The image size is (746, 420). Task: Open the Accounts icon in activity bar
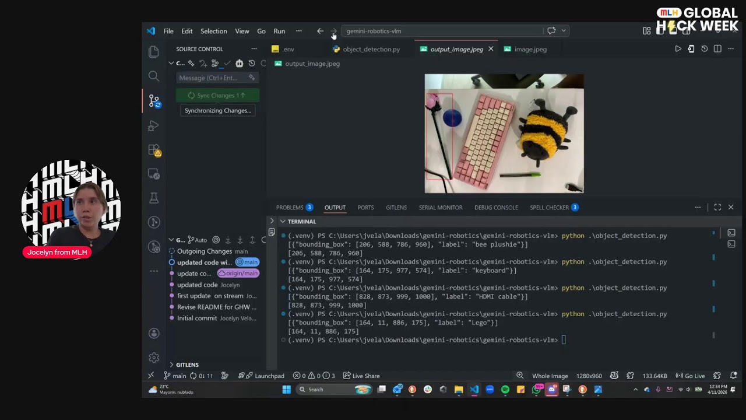click(x=154, y=333)
